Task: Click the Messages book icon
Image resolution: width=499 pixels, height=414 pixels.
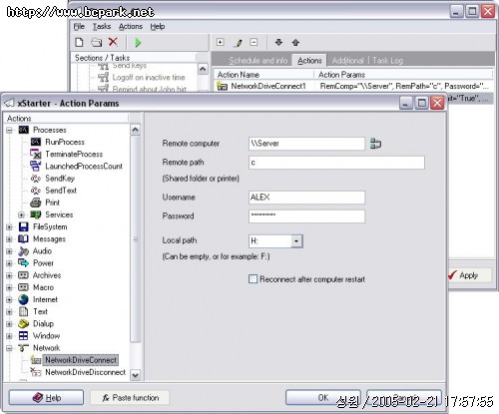Action: (x=23, y=238)
